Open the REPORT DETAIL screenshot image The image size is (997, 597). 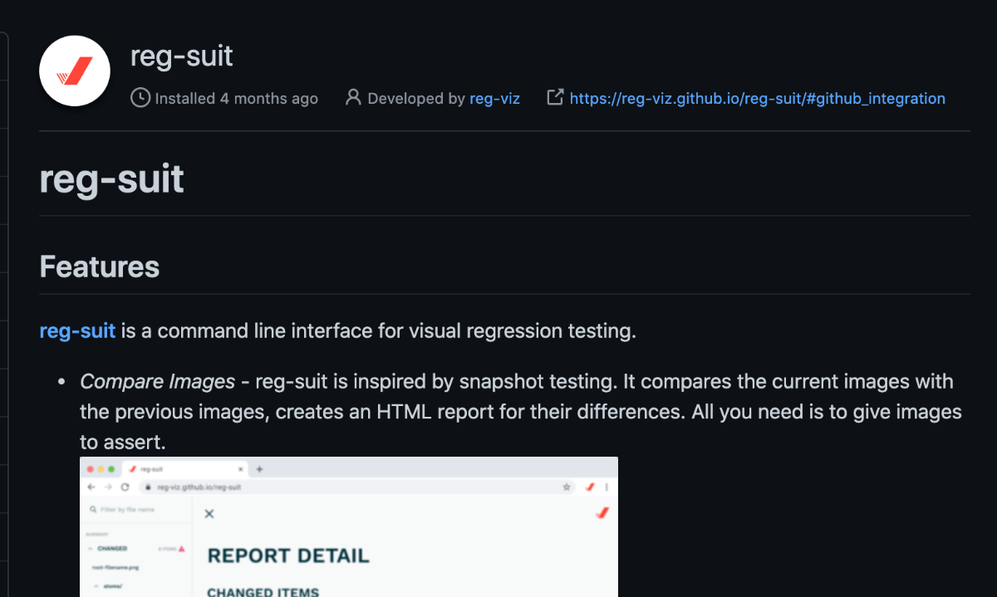[x=349, y=526]
